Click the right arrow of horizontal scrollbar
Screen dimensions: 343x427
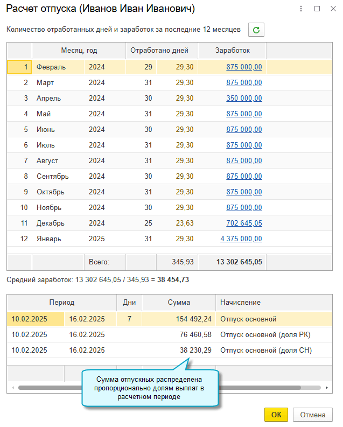tap(327, 388)
